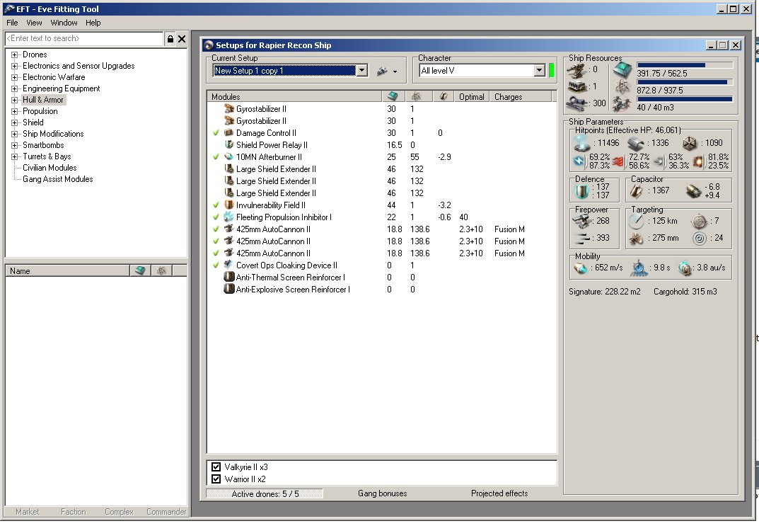
Task: Click the capacitor stability icon
Action: (x=694, y=191)
